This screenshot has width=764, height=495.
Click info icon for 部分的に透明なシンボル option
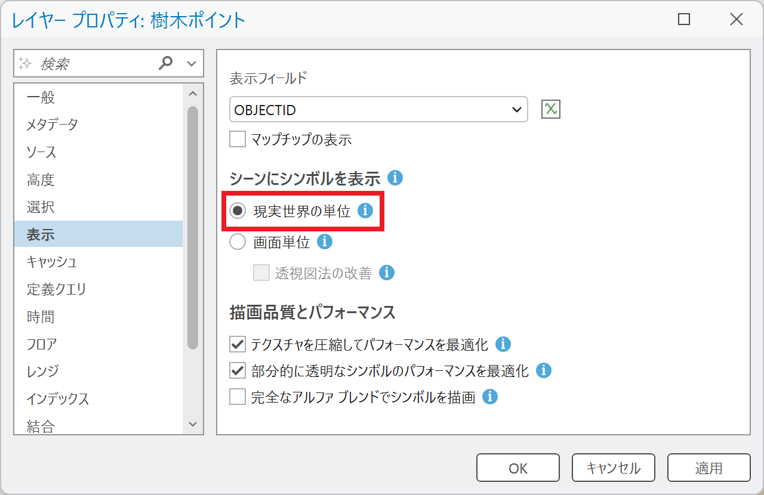[543, 370]
